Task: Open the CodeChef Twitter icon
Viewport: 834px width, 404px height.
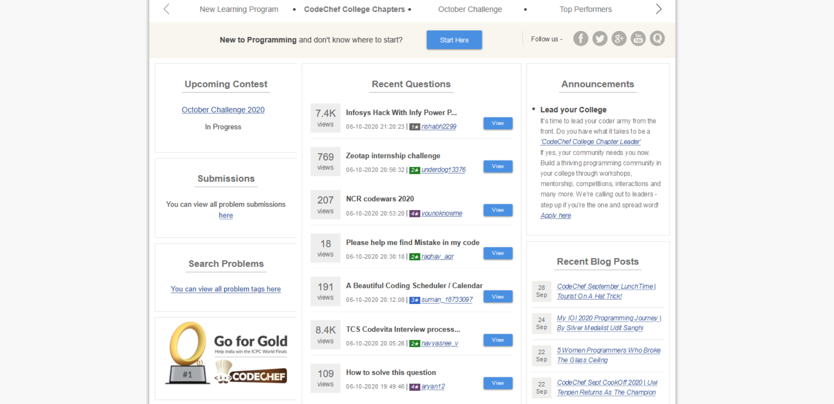Action: point(600,39)
